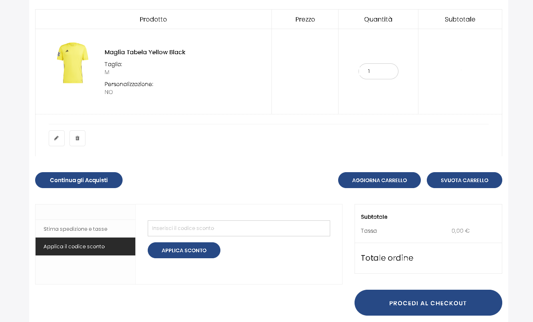The height and width of the screenshot is (322, 533).
Task: Click Aggiorna Carrello button
Action: (379, 180)
